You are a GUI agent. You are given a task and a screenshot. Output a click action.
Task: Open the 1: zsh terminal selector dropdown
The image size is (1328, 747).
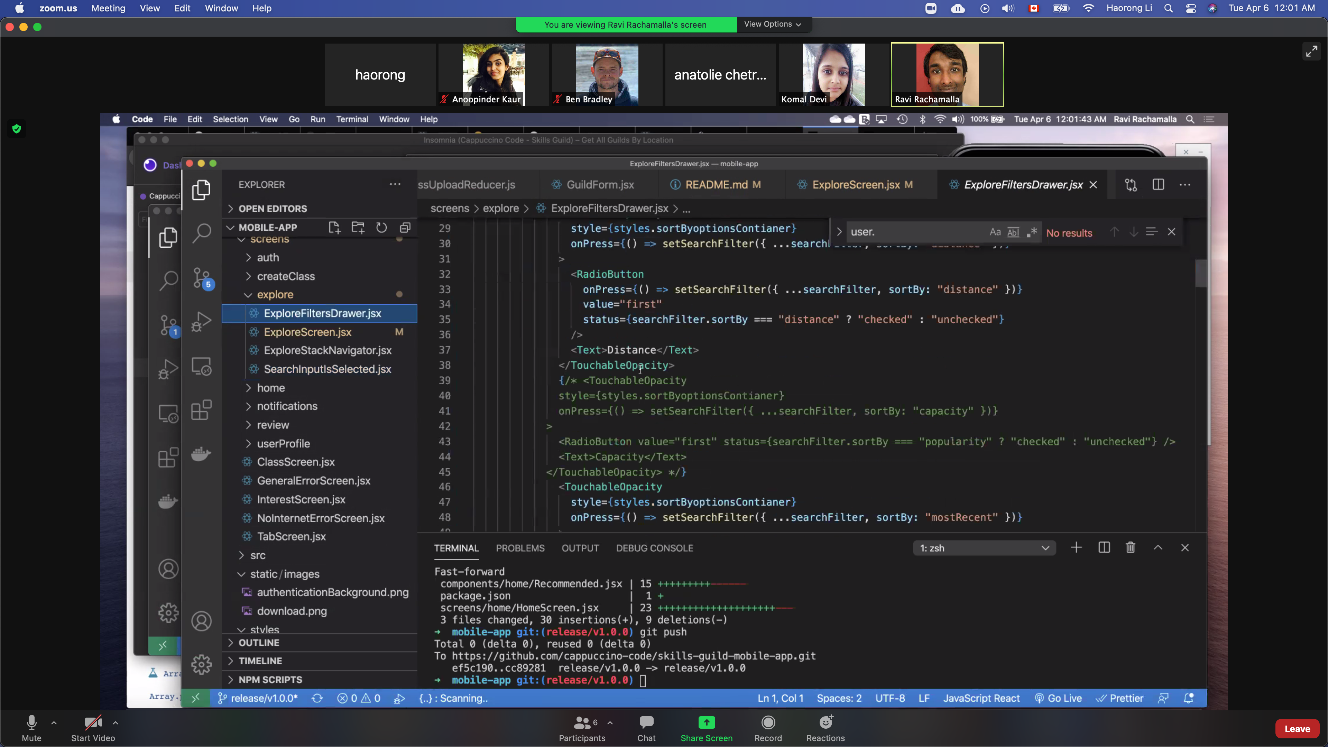point(984,548)
